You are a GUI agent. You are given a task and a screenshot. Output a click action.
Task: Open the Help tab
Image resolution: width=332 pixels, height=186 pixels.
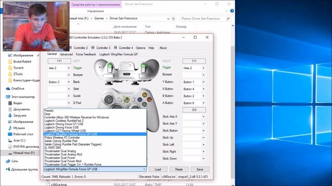[x=151, y=48]
